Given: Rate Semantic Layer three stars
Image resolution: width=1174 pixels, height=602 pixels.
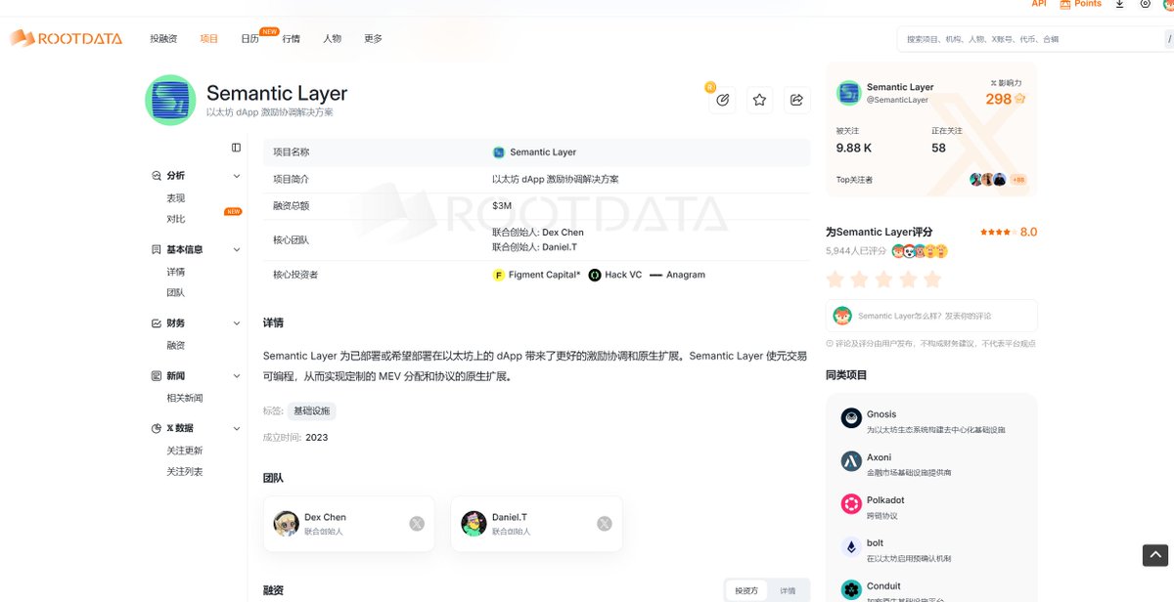Looking at the screenshot, I should pyautogui.click(x=884, y=279).
